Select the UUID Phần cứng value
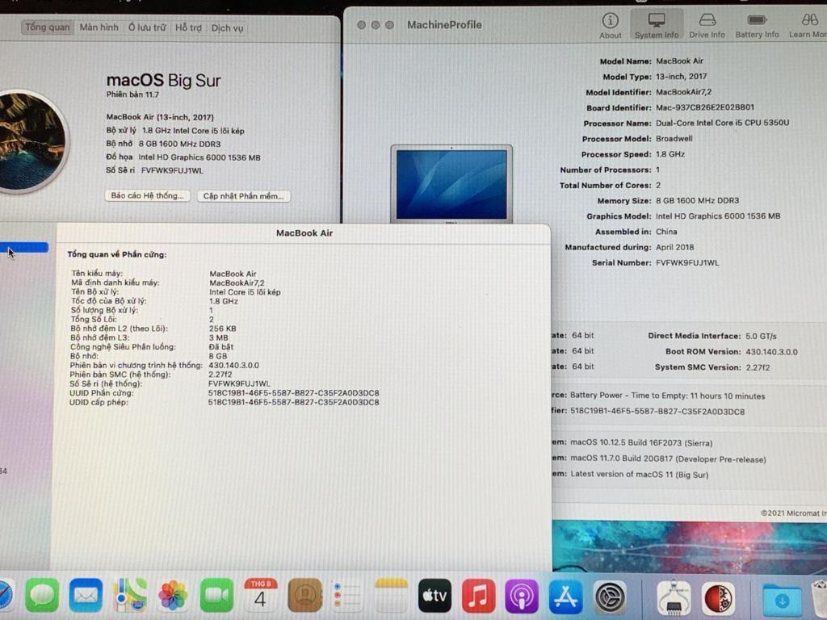The image size is (827, 620). 294,393
